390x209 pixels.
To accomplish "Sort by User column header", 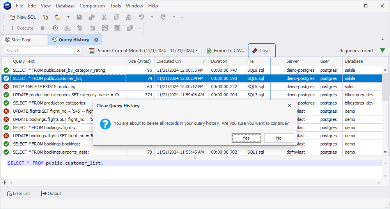I will click(330, 61).
